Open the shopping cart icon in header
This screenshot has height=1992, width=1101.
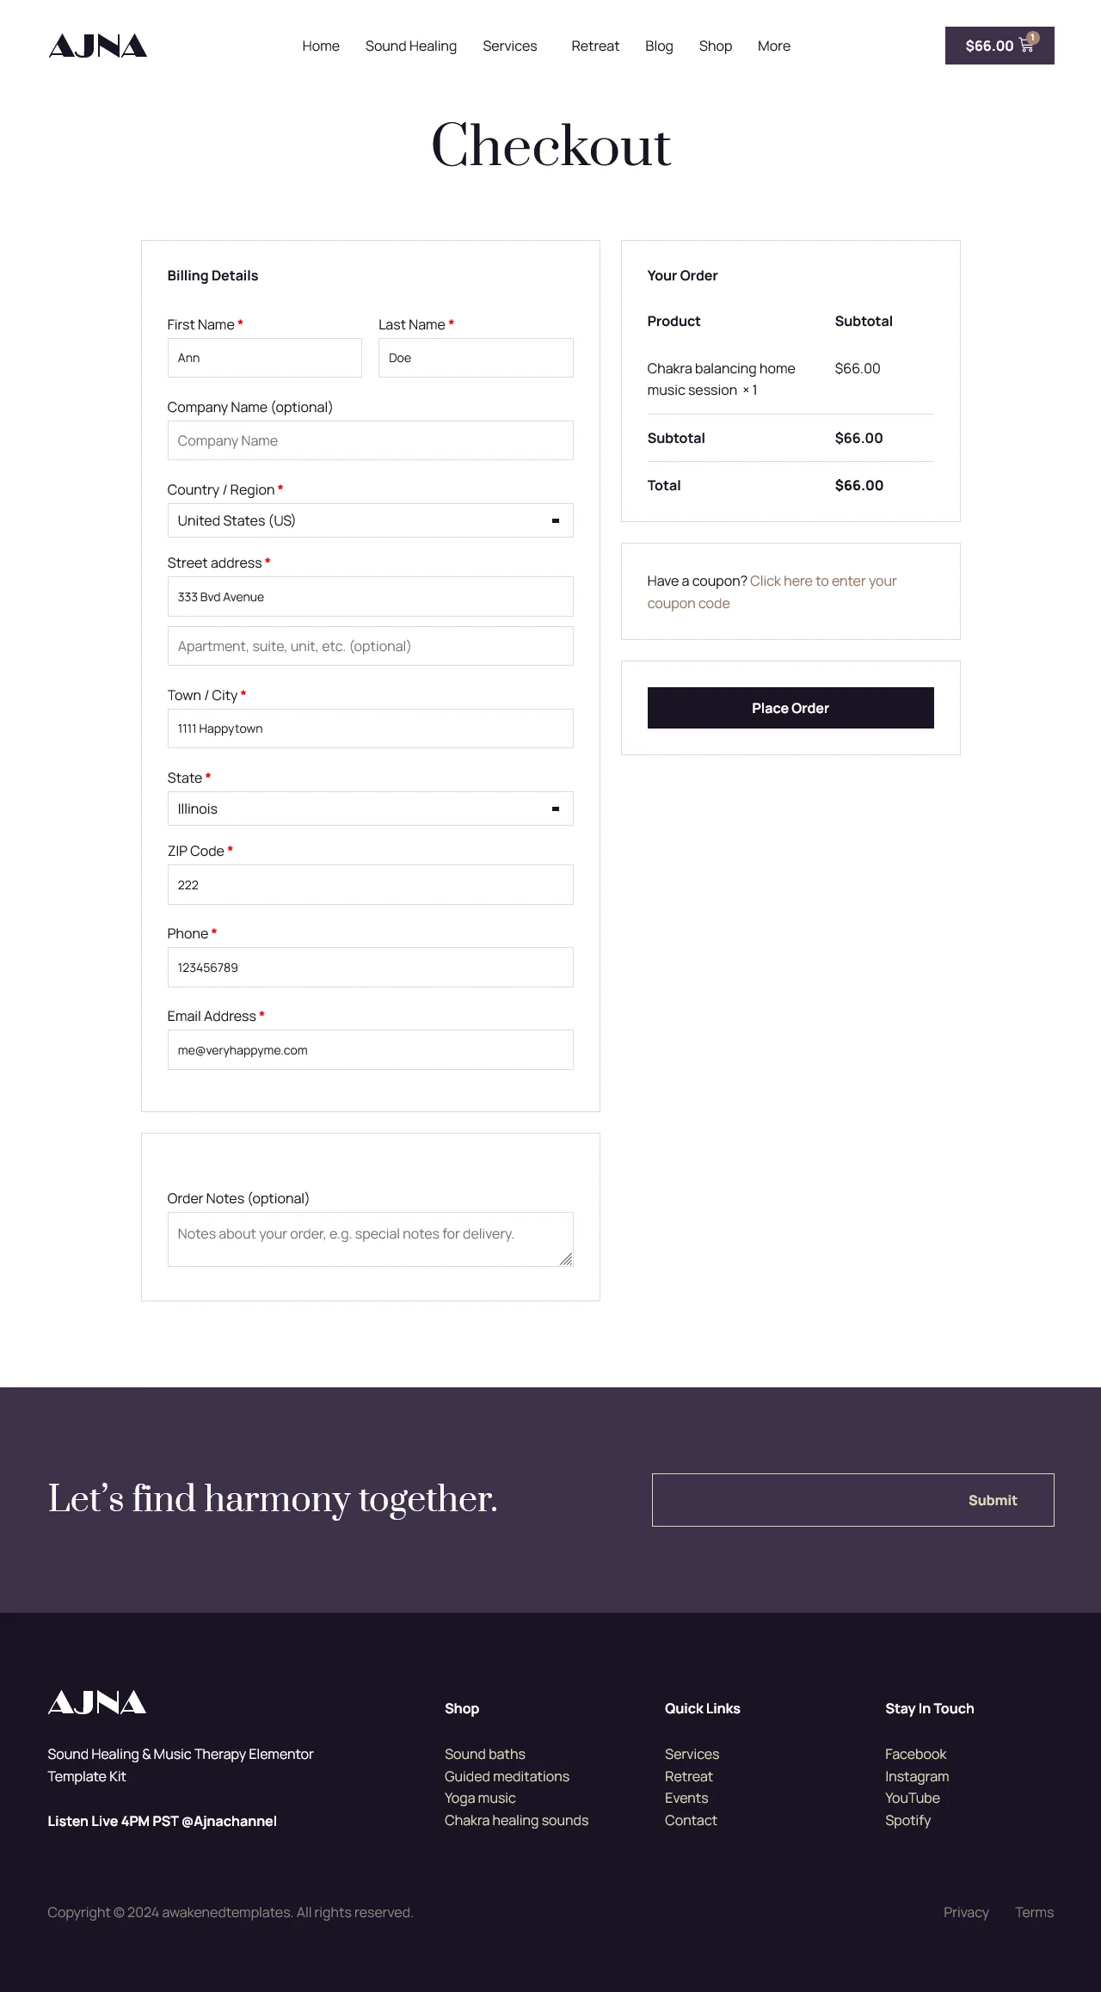click(x=1027, y=45)
